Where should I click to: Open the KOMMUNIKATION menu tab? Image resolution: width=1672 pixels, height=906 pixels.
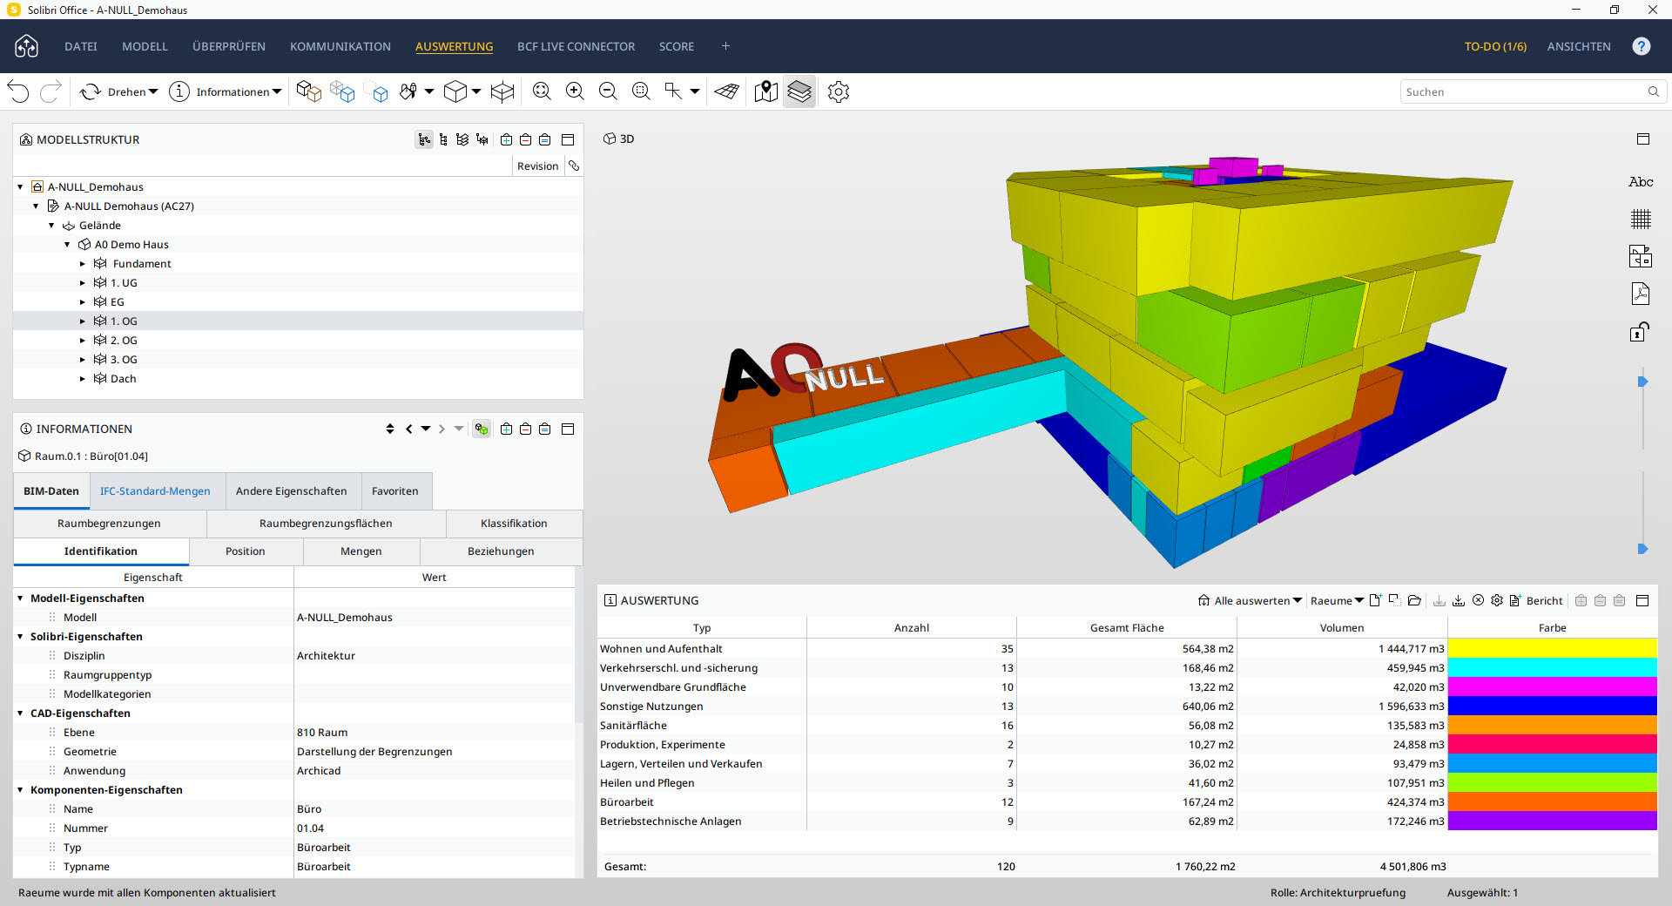(340, 46)
